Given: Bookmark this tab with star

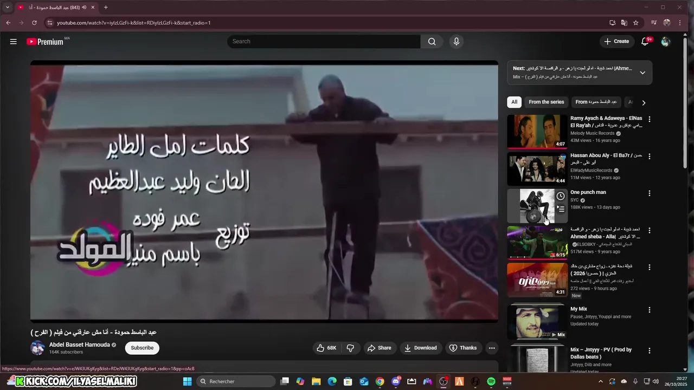Looking at the screenshot, I should [x=636, y=23].
